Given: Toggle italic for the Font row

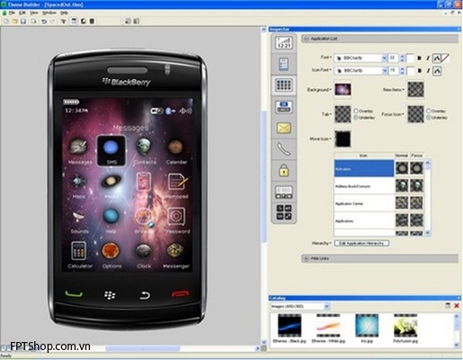Looking at the screenshot, I should click(x=428, y=58).
